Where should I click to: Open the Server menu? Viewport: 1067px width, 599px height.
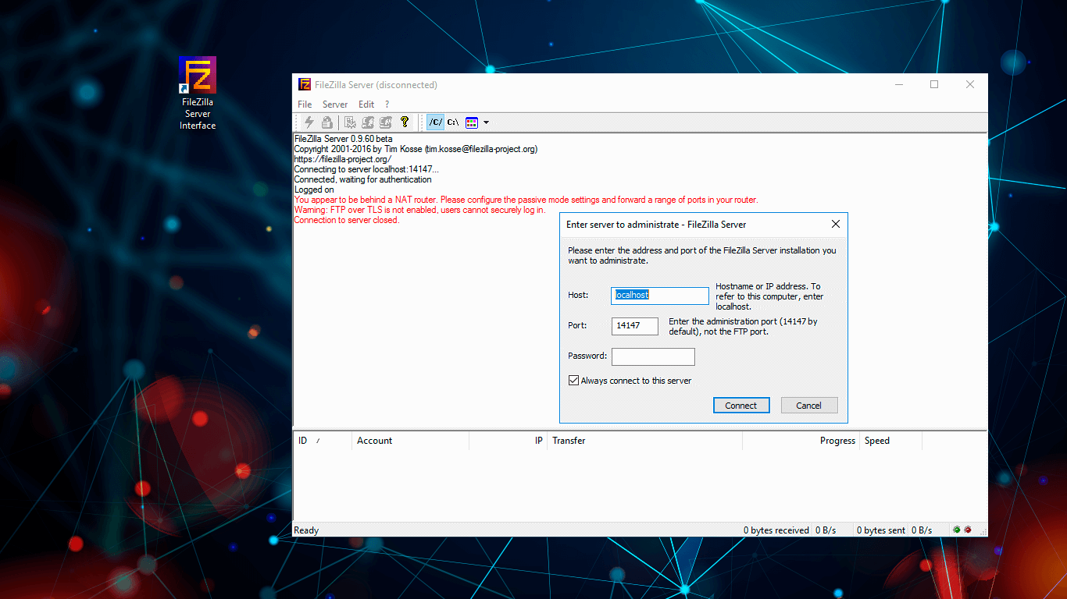pyautogui.click(x=334, y=104)
